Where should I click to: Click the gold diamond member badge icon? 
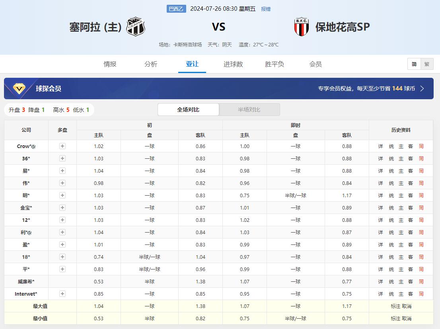pyautogui.click(x=19, y=89)
